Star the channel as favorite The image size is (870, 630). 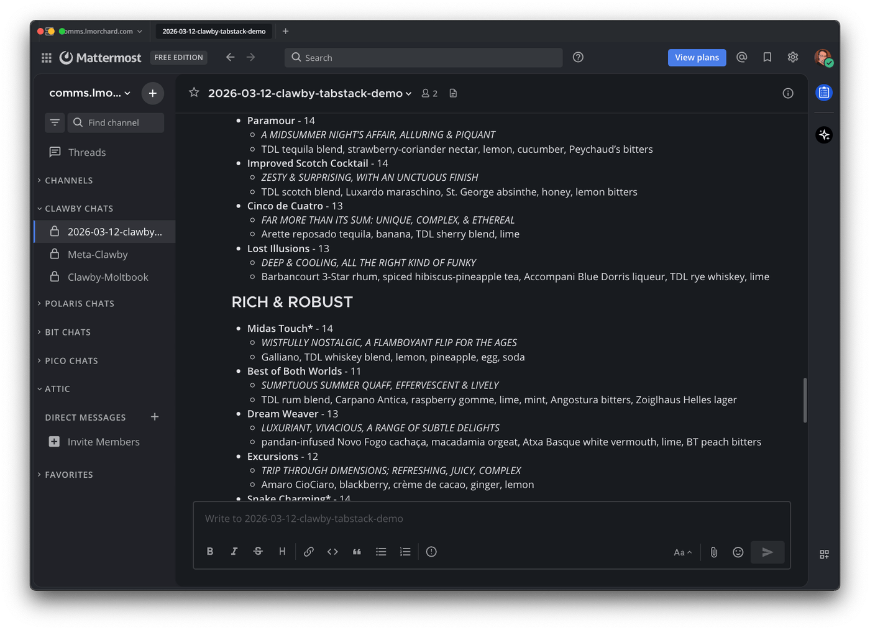click(x=194, y=93)
